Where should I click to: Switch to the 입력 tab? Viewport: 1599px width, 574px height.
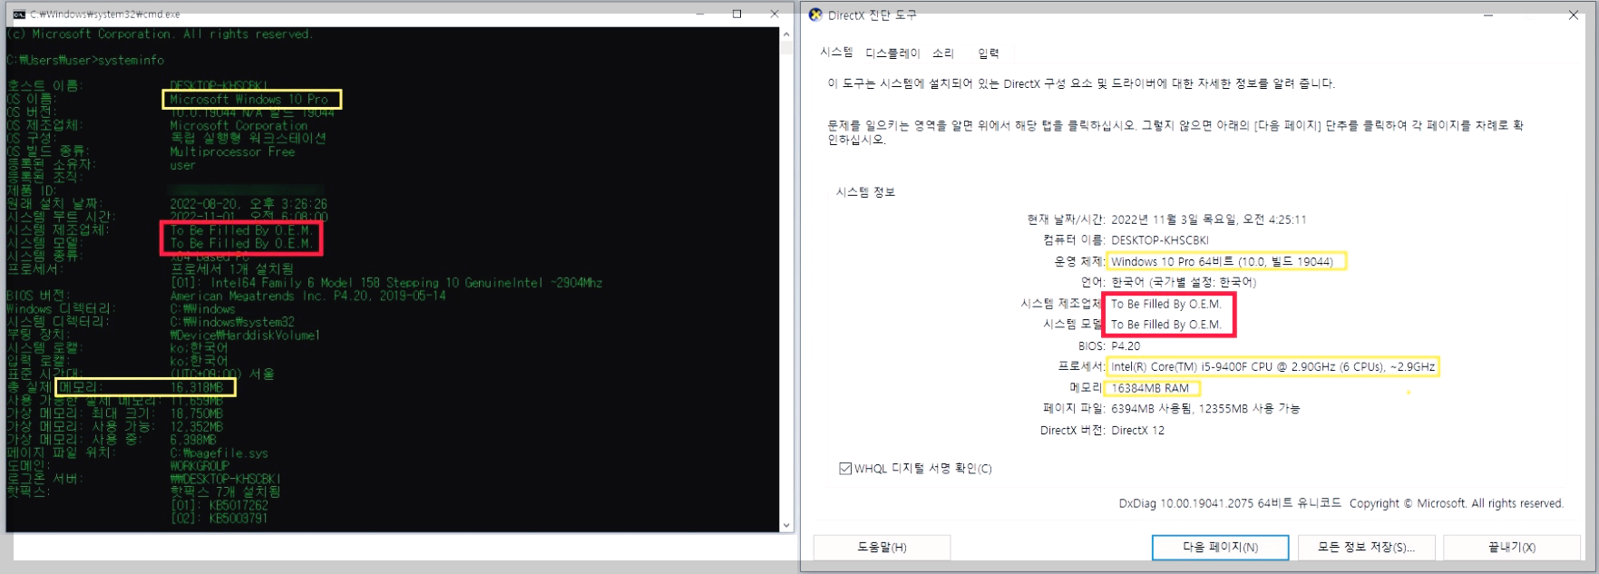tap(989, 54)
